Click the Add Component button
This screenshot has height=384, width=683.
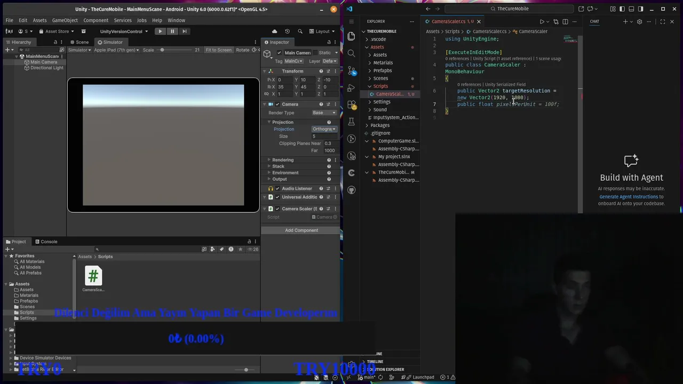click(x=301, y=230)
